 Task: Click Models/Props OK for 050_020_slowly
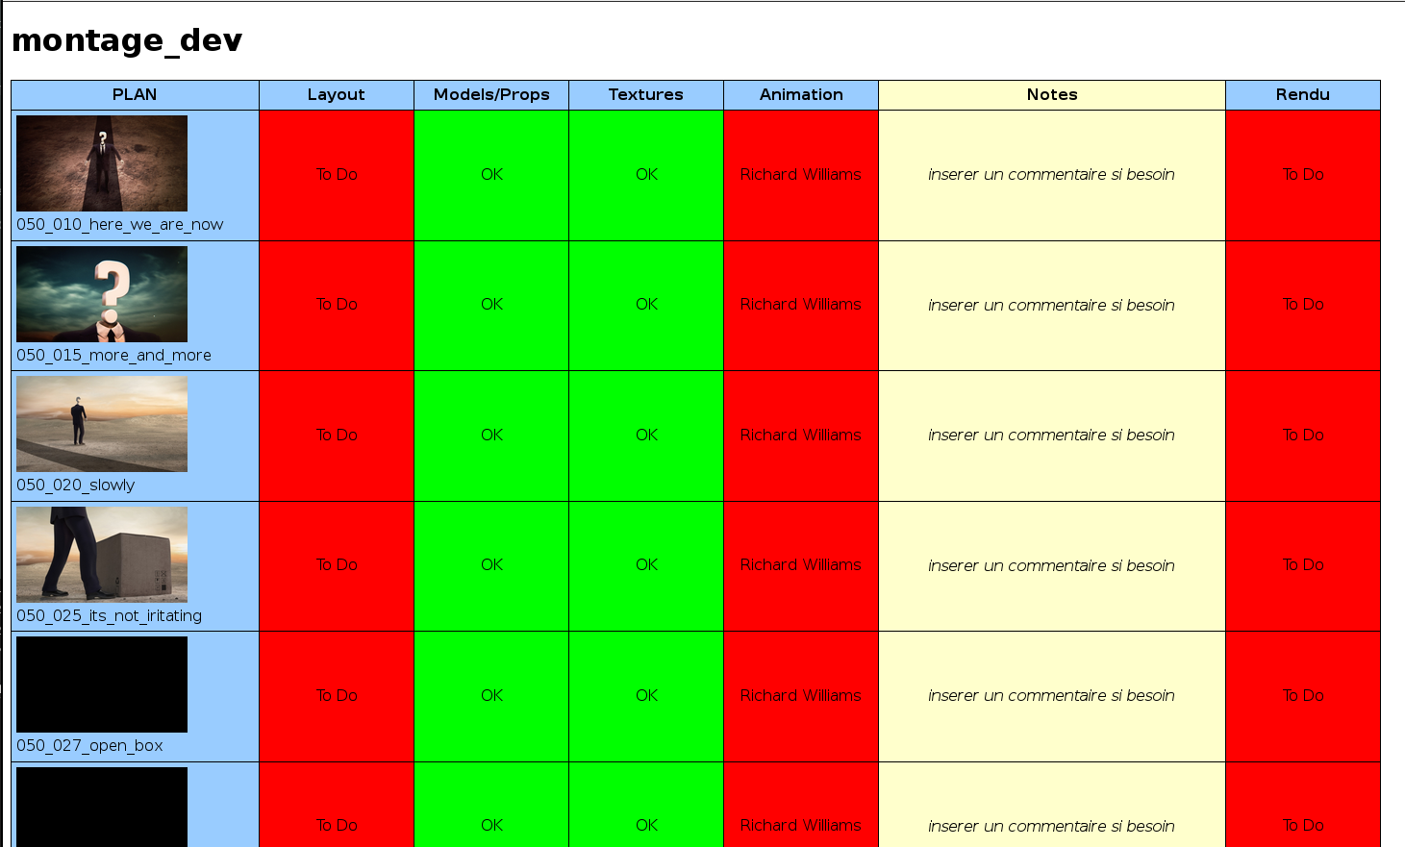[x=491, y=436]
